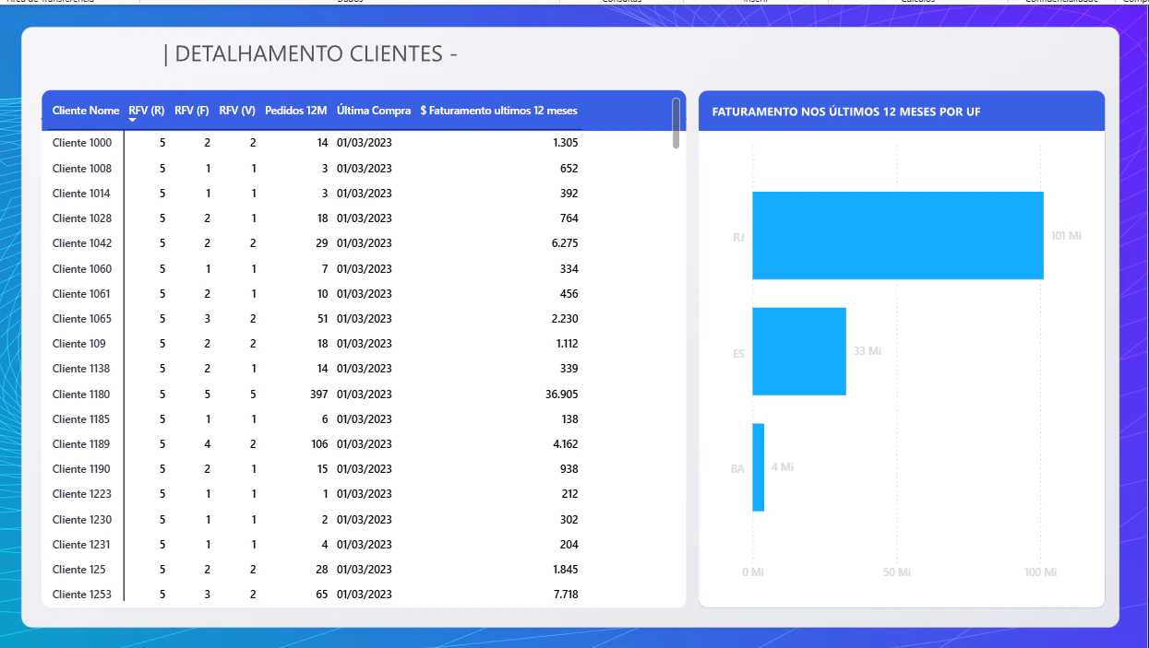Viewport: 1149px width, 648px height.
Task: Click the faturamento value 4.162
Action: coord(565,444)
